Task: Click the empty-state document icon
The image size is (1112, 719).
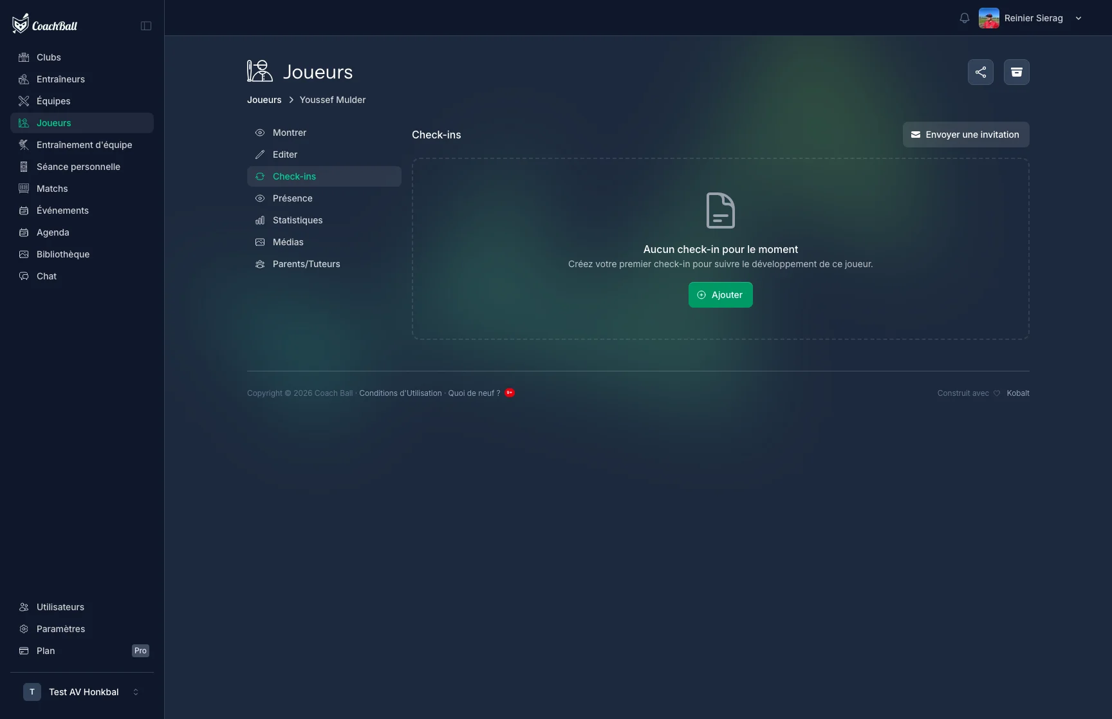Action: coord(721,210)
